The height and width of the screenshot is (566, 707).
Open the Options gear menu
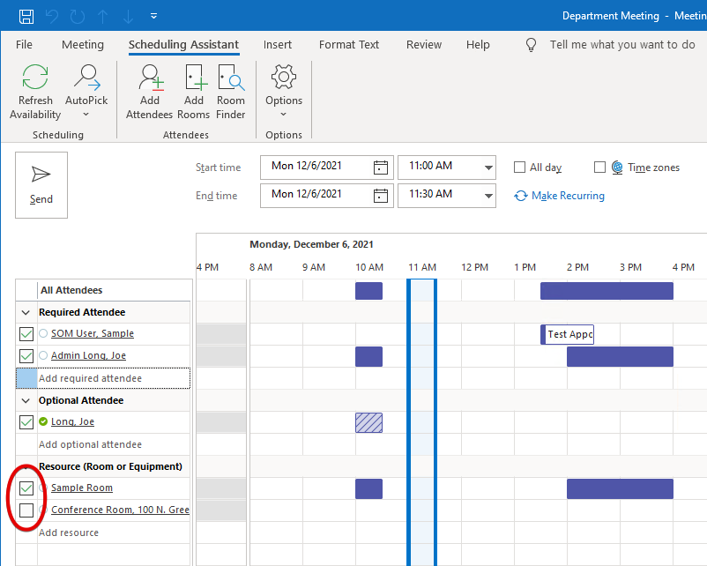click(284, 78)
